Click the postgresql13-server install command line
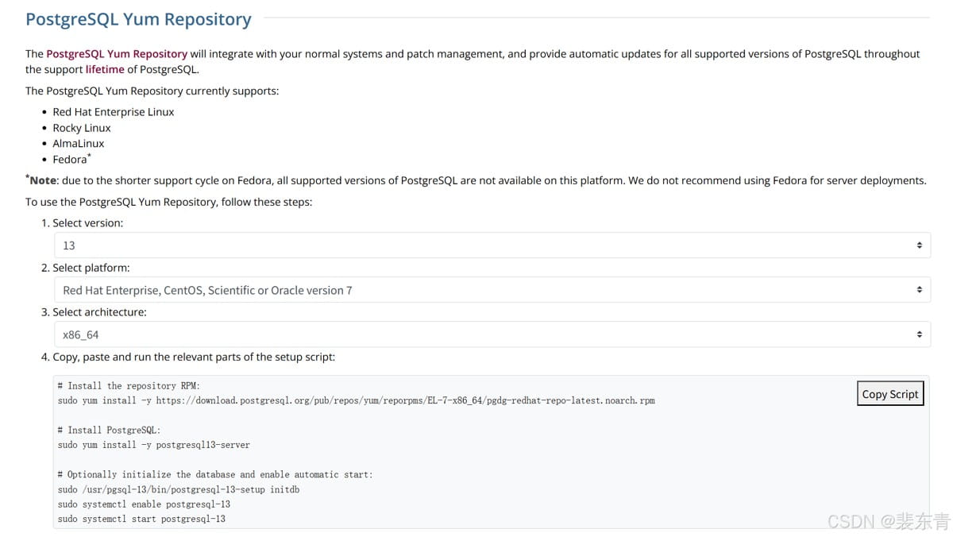Viewport: 953px width, 537px height. click(x=154, y=445)
